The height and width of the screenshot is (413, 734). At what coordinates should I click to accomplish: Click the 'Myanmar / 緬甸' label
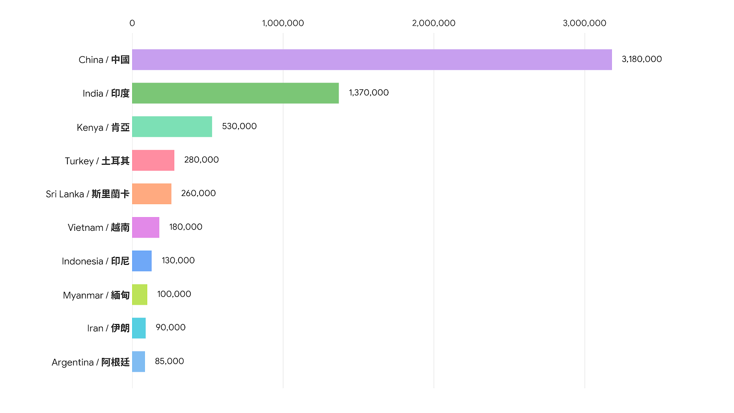pos(96,295)
